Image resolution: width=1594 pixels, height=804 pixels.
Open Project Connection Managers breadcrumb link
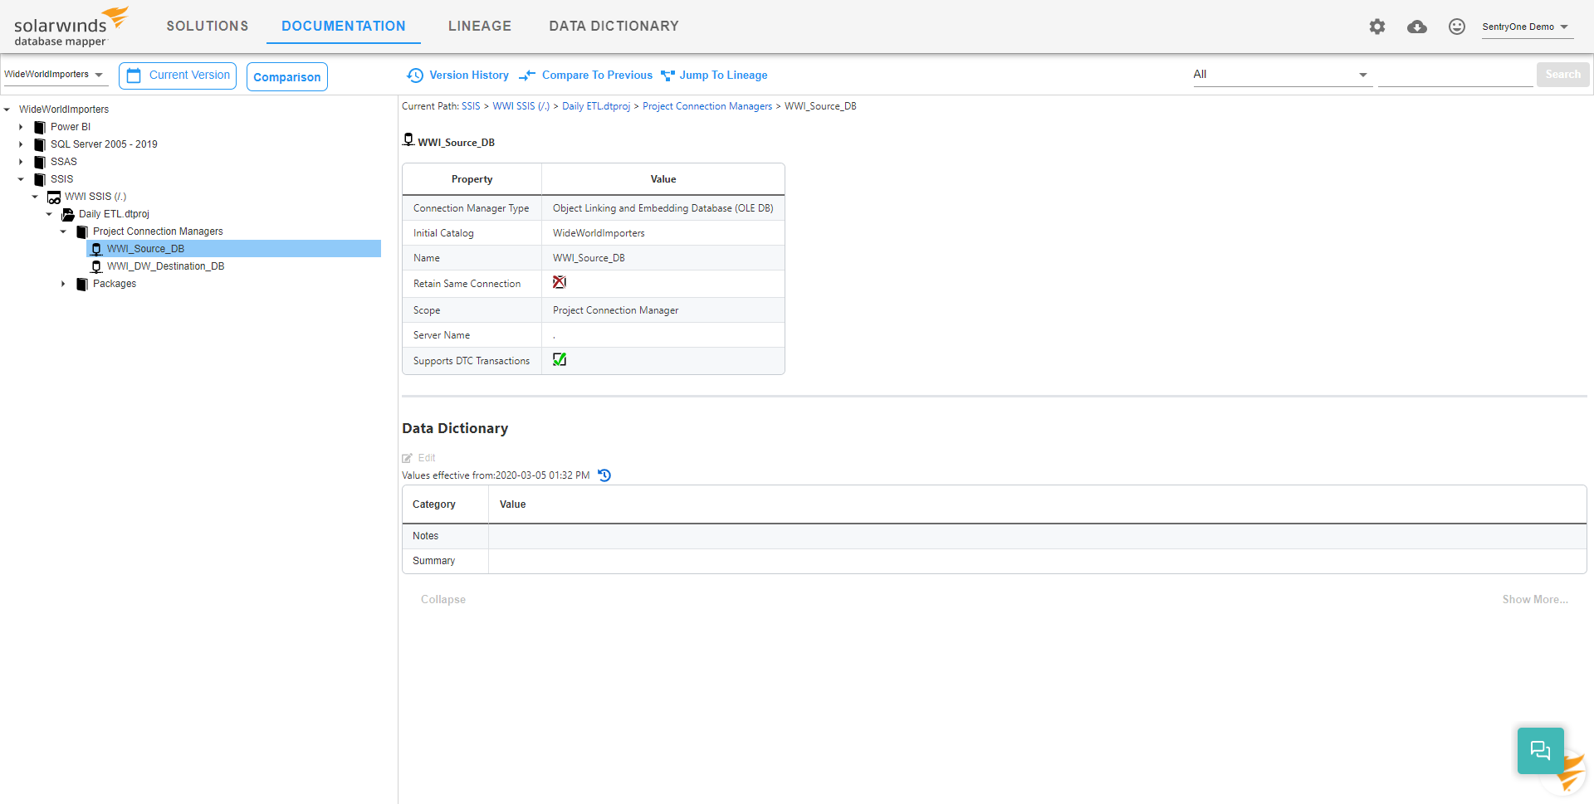tap(707, 106)
